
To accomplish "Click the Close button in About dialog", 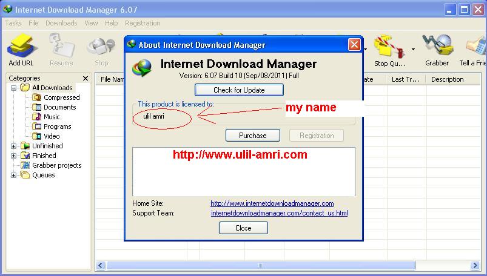I will click(x=243, y=228).
